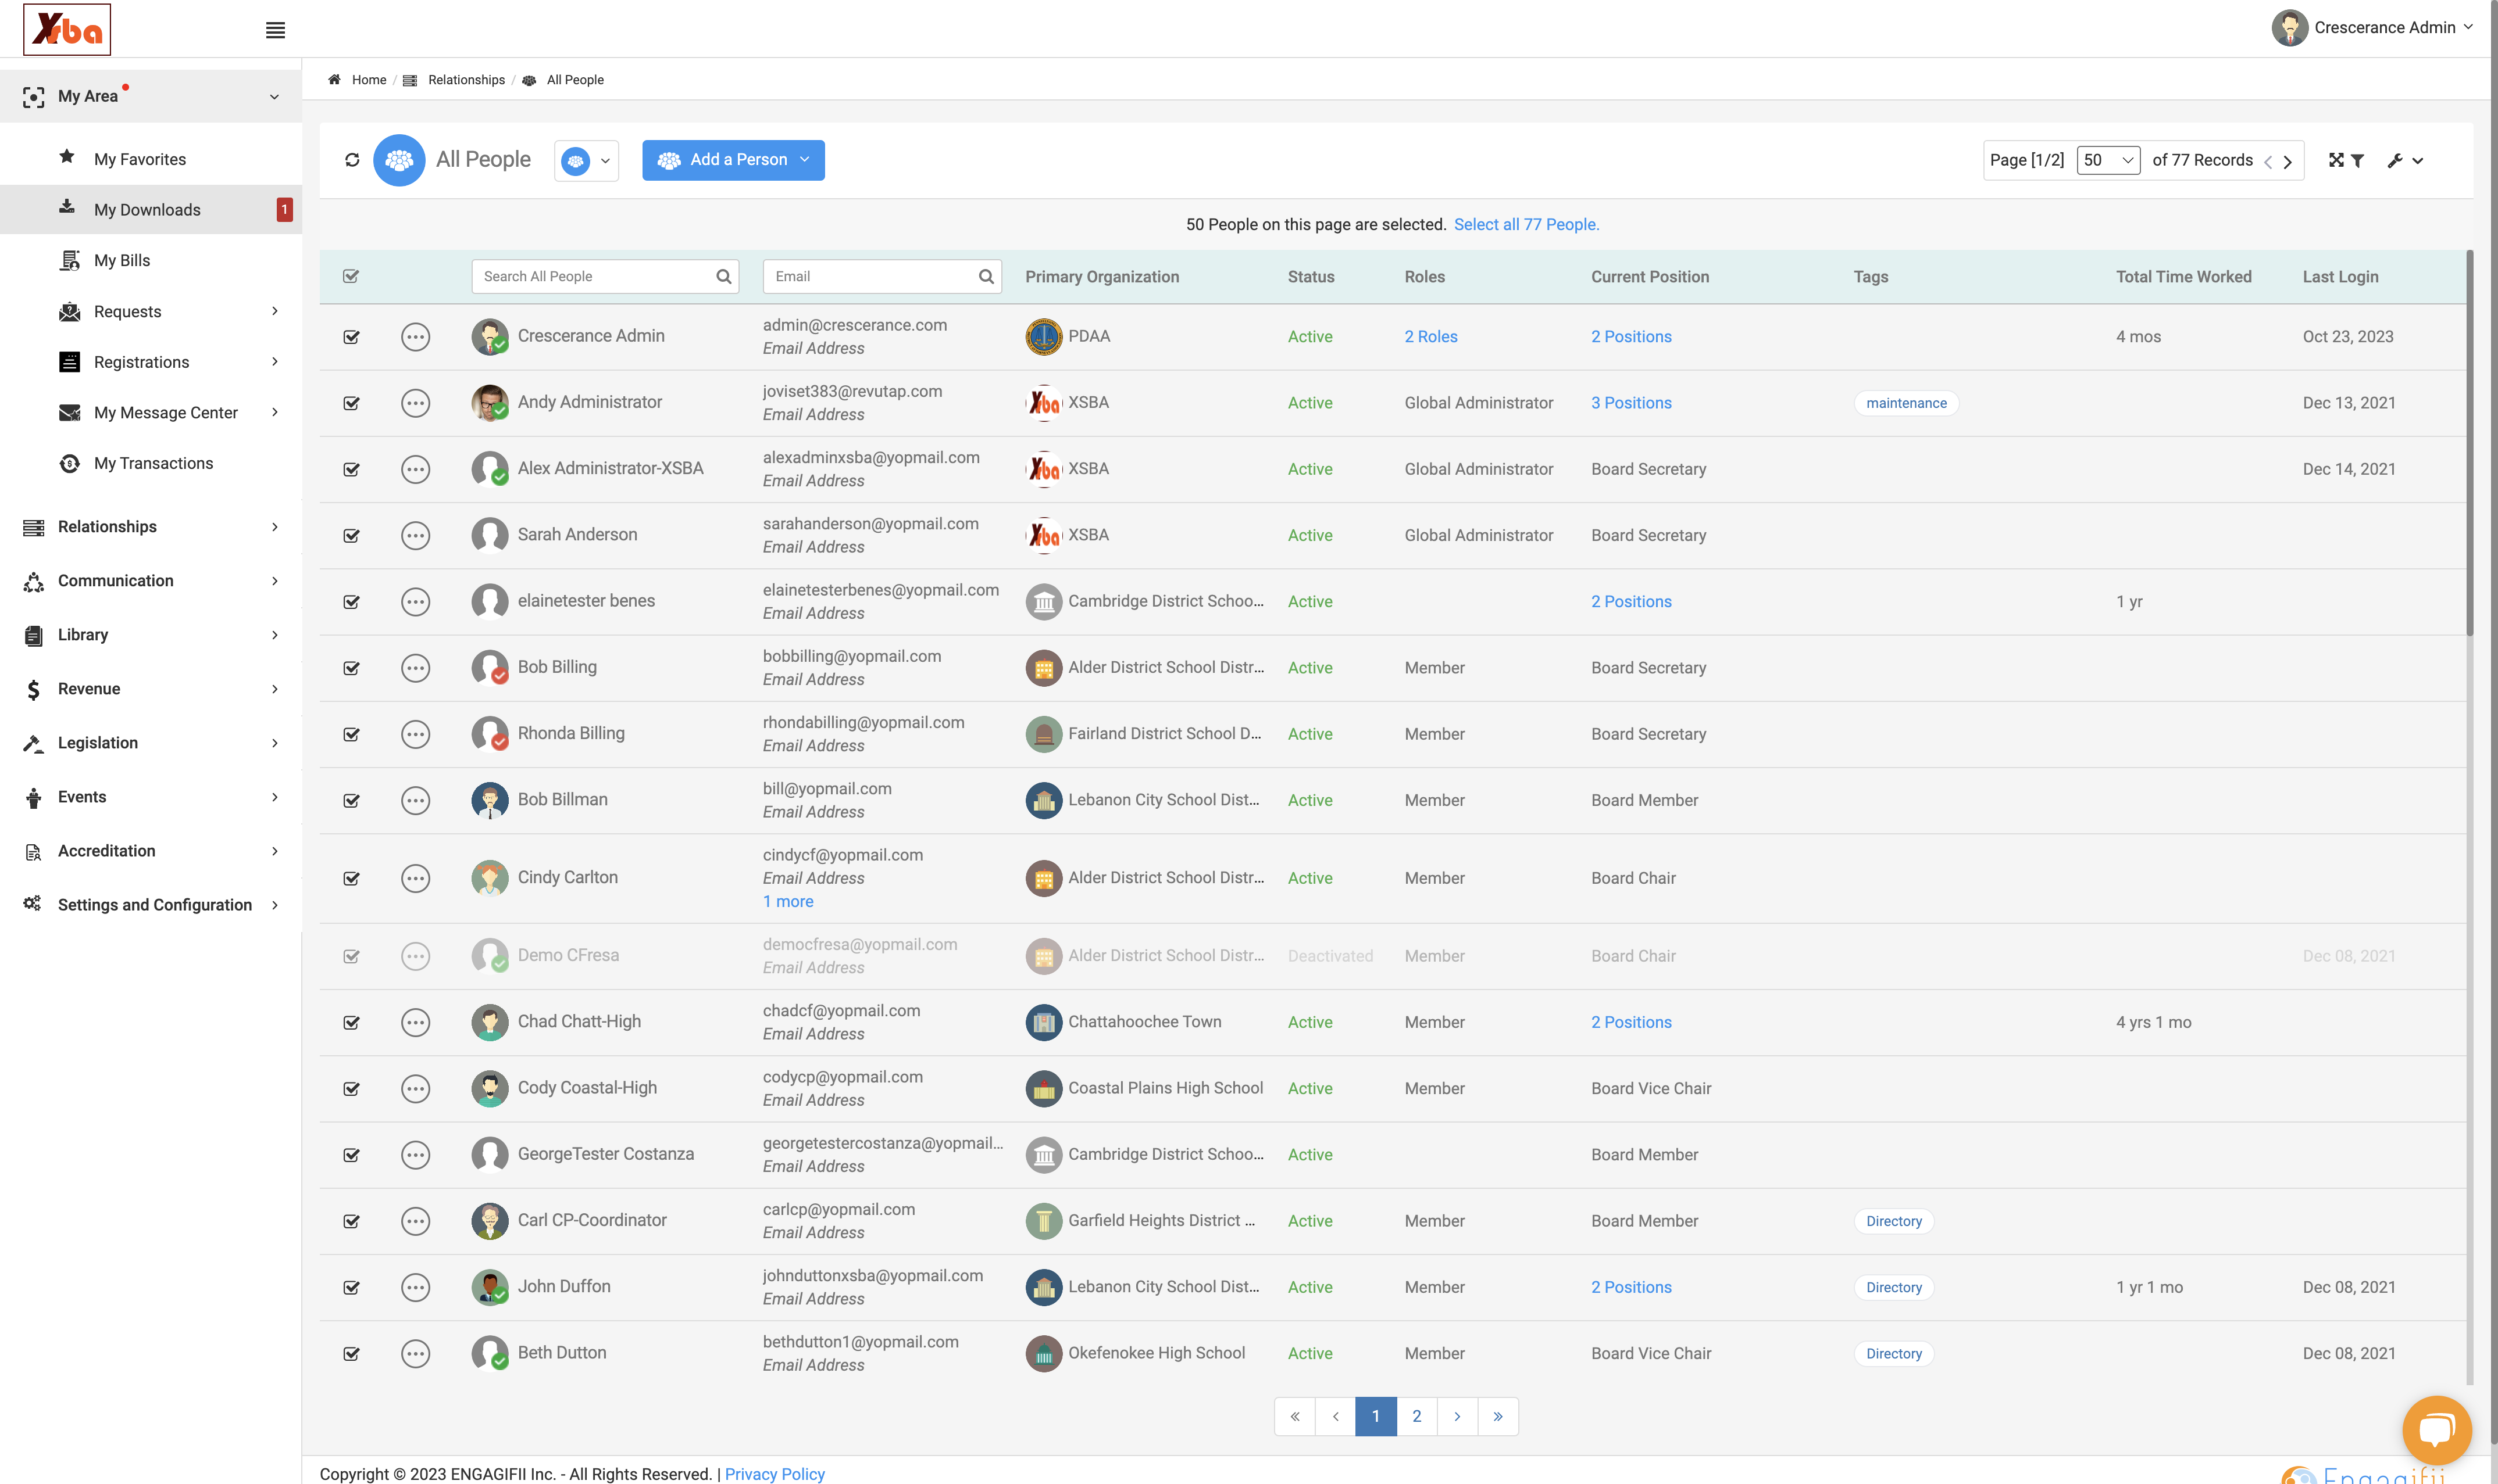Image resolution: width=2498 pixels, height=1484 pixels.
Task: Click the search icon in Search All People
Action: (x=723, y=277)
